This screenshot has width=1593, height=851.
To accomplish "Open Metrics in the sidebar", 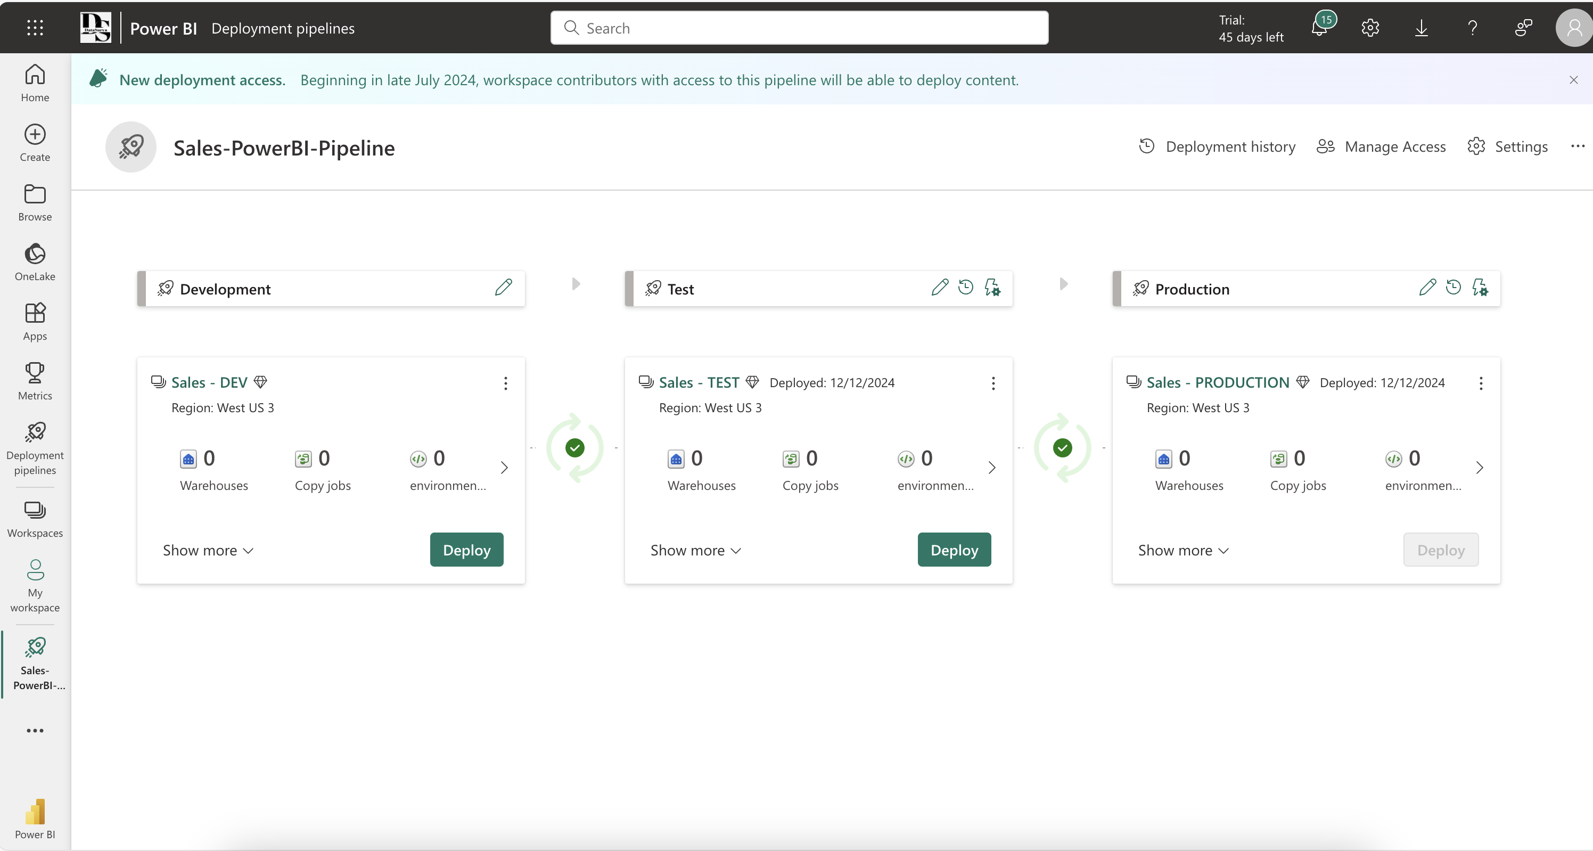I will point(35,382).
